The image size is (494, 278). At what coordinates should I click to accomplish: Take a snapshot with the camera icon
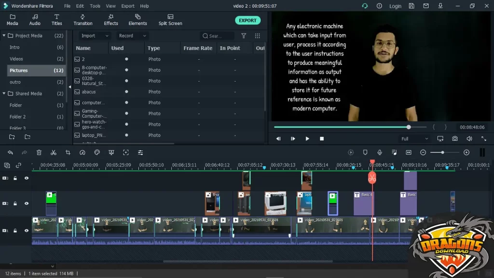click(x=454, y=139)
